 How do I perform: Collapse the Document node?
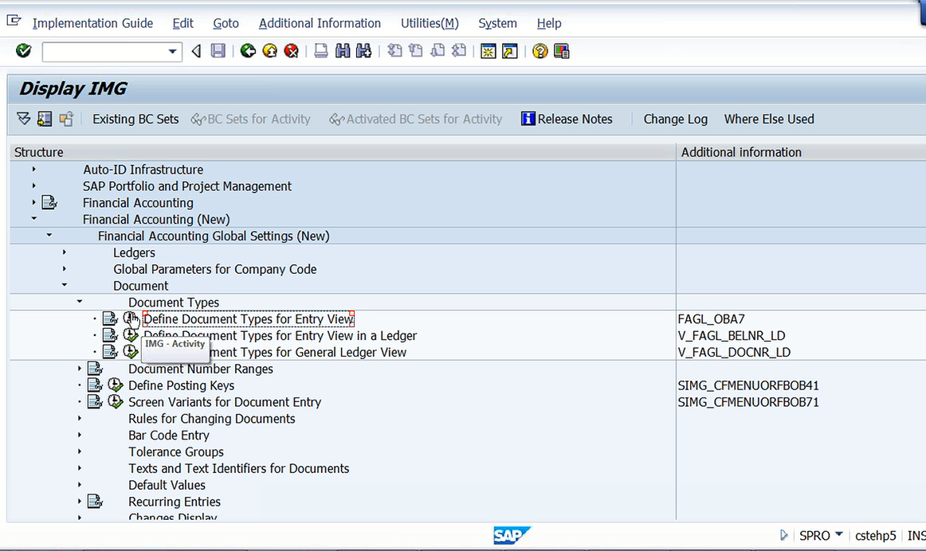point(65,285)
